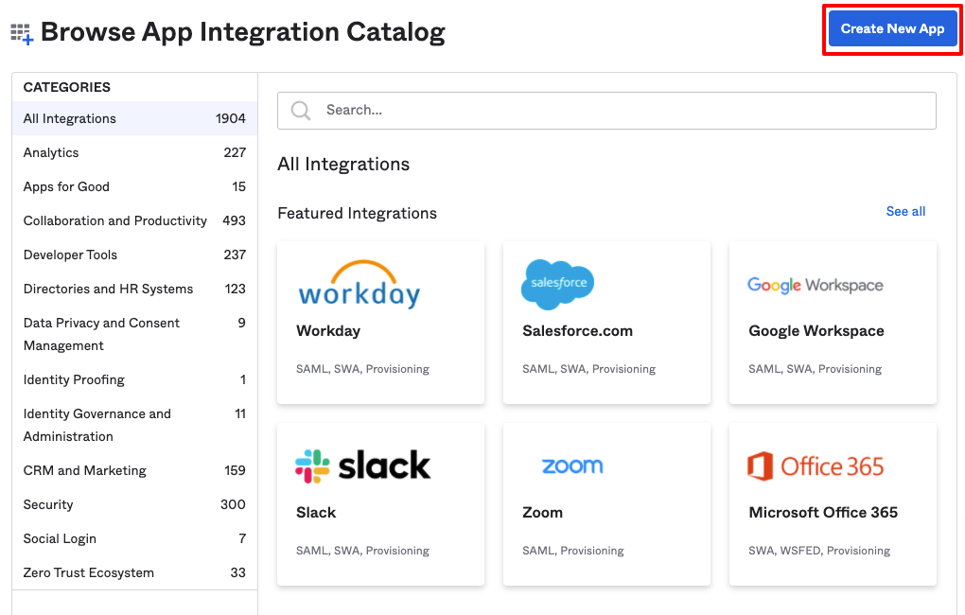Open the Identity Proofing category
Screen dimensions: 965x615
(74, 379)
